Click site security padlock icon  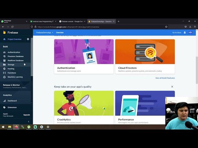click(x=36, y=27)
